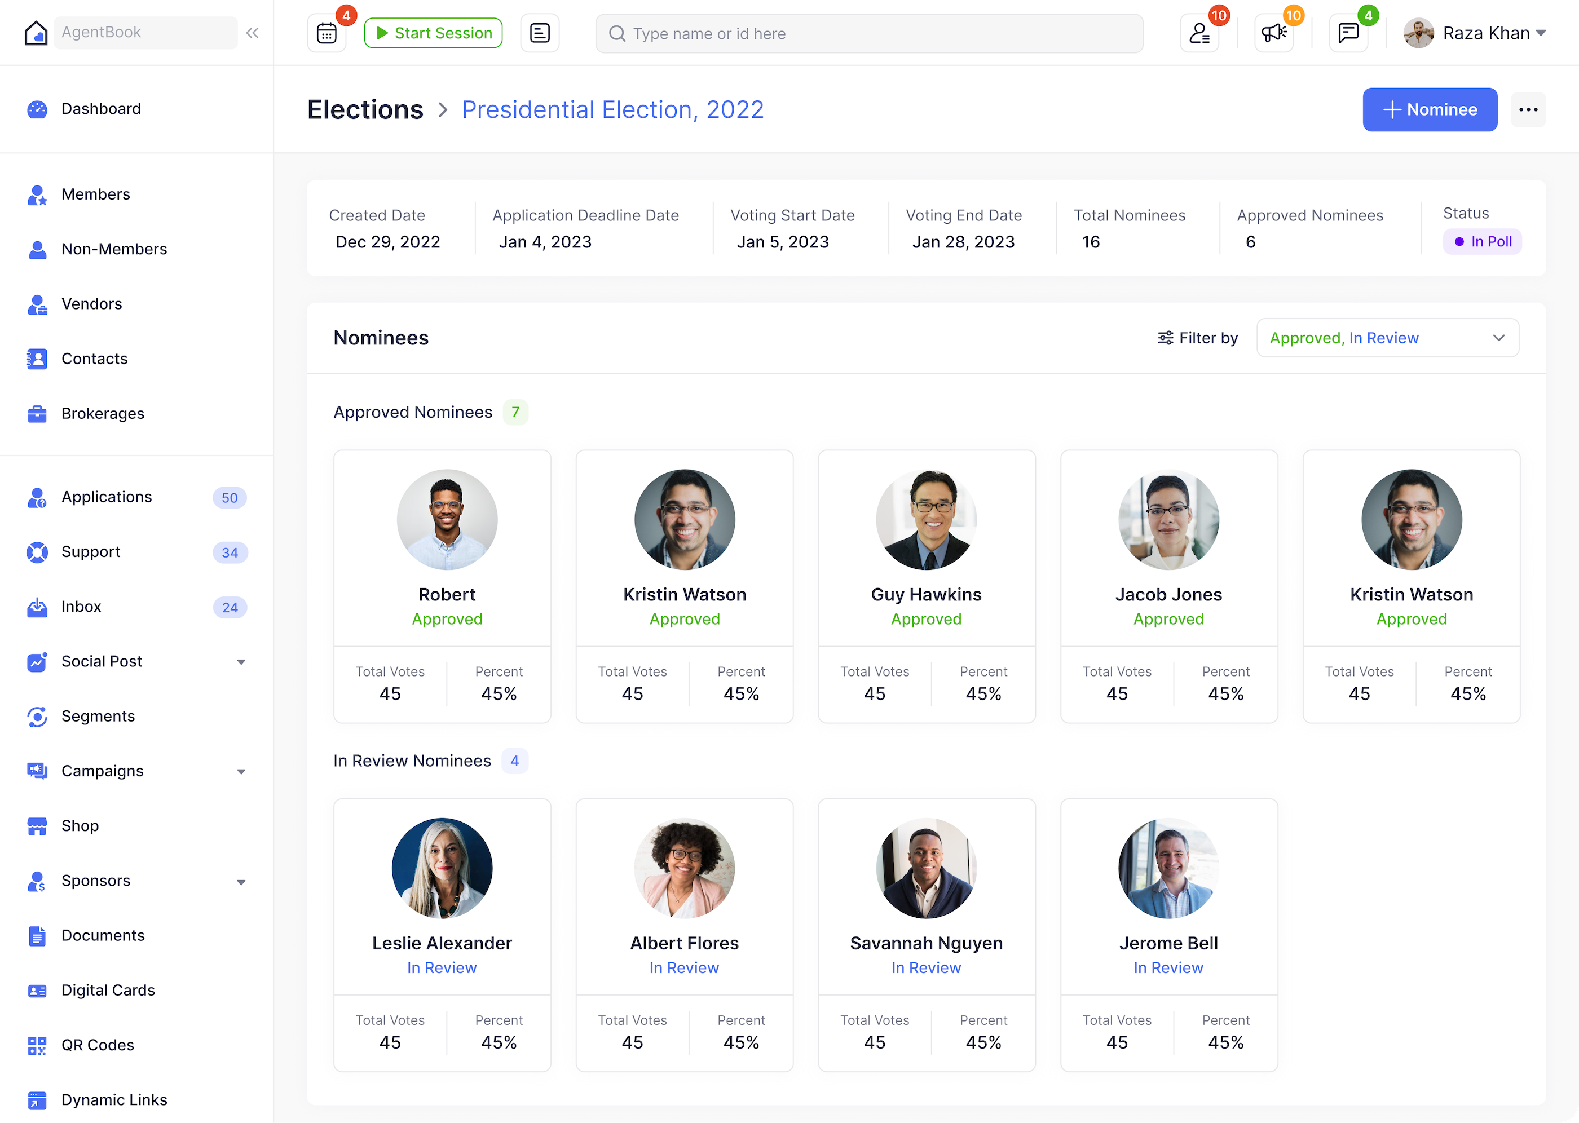Open the calendar icon with 4 notifications

click(326, 33)
